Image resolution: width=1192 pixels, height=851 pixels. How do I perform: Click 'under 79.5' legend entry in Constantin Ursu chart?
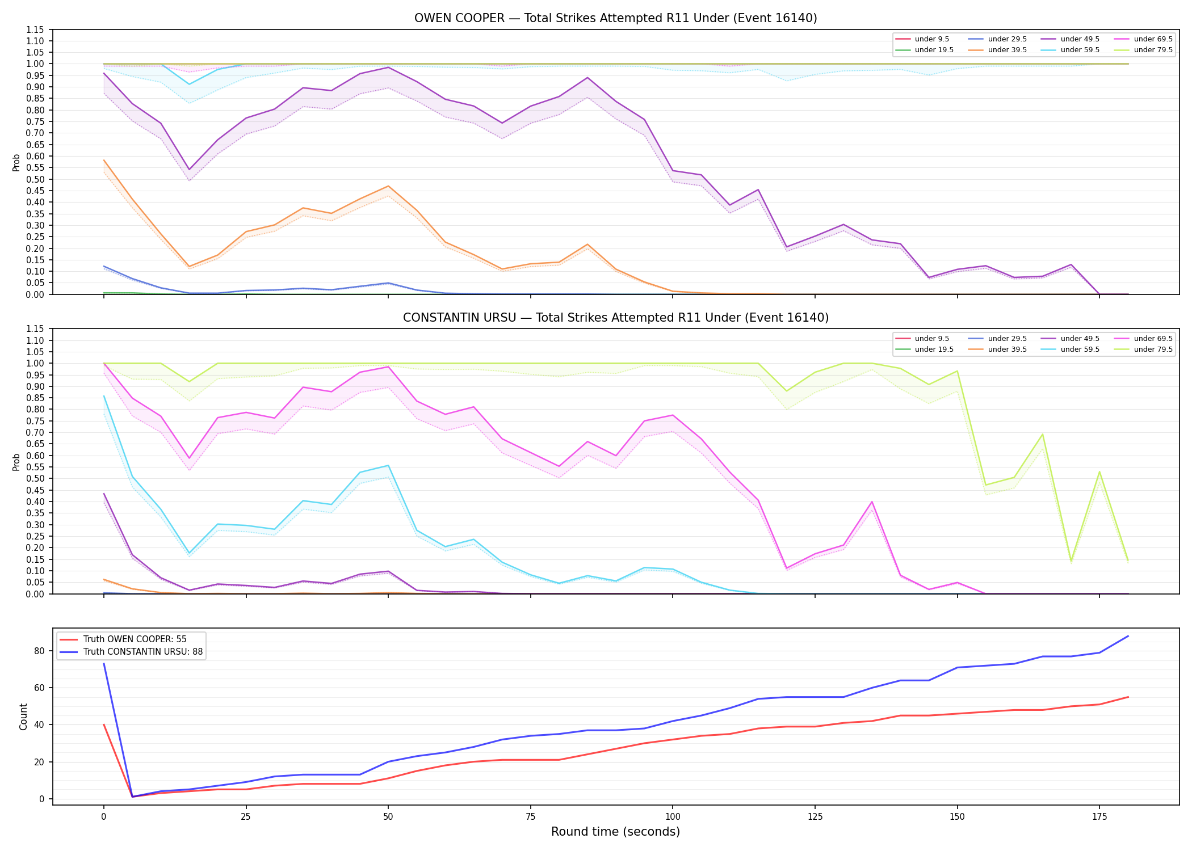1143,349
